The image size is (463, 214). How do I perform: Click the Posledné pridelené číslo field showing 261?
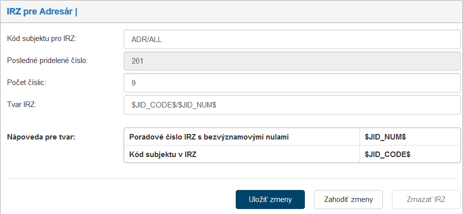(x=291, y=61)
